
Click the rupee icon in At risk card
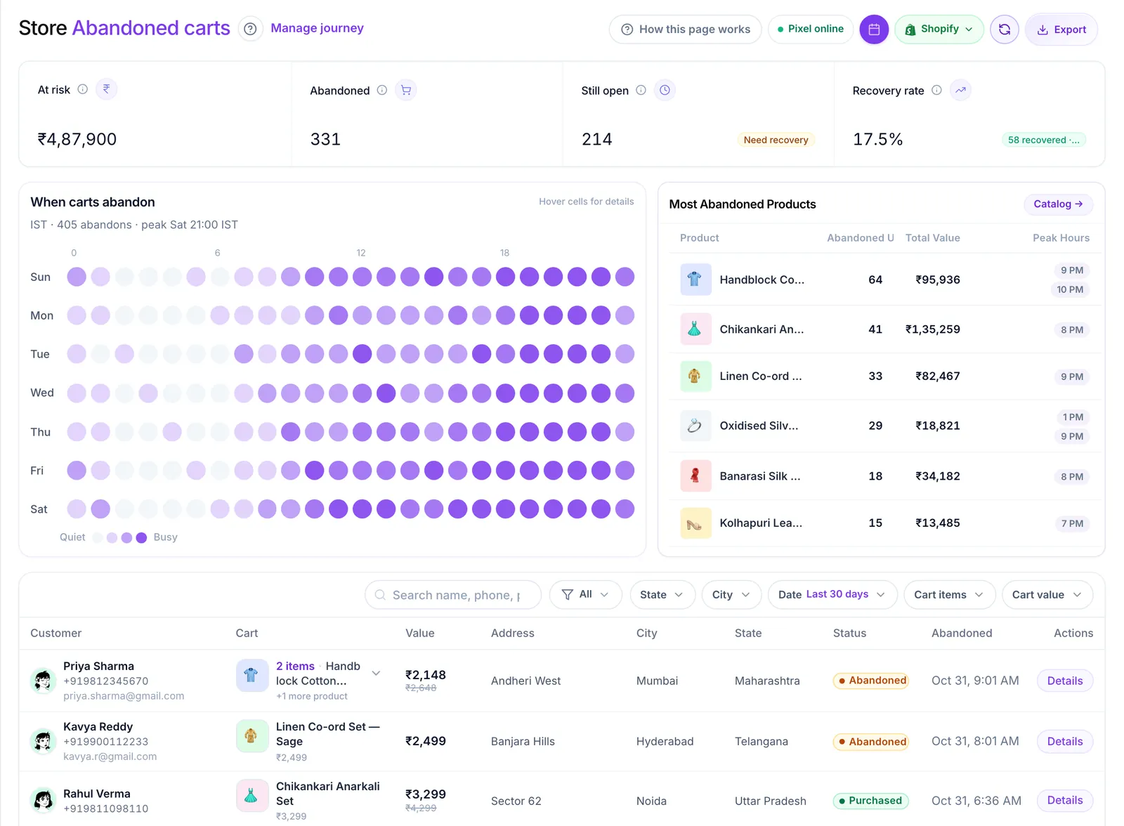(x=106, y=89)
